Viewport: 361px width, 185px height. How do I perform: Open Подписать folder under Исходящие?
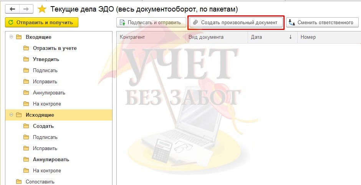click(x=45, y=137)
